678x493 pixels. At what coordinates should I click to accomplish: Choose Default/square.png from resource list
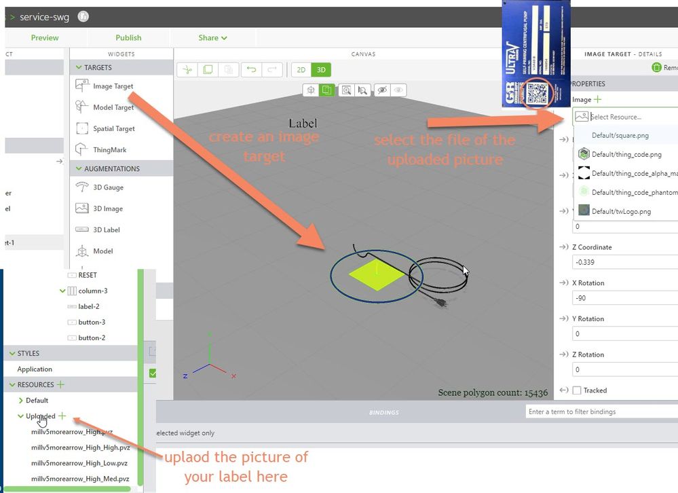pos(626,135)
